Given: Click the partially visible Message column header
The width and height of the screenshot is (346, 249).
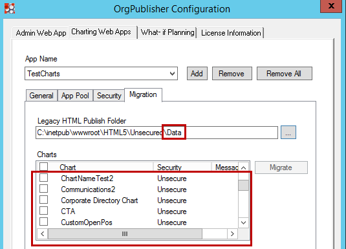Looking at the screenshot, I should 225,167.
